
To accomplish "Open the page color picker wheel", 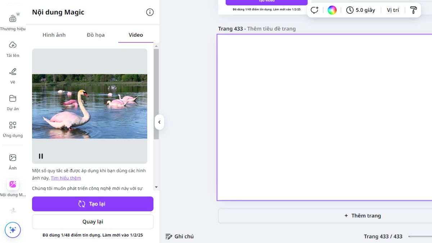I will 332,10.
